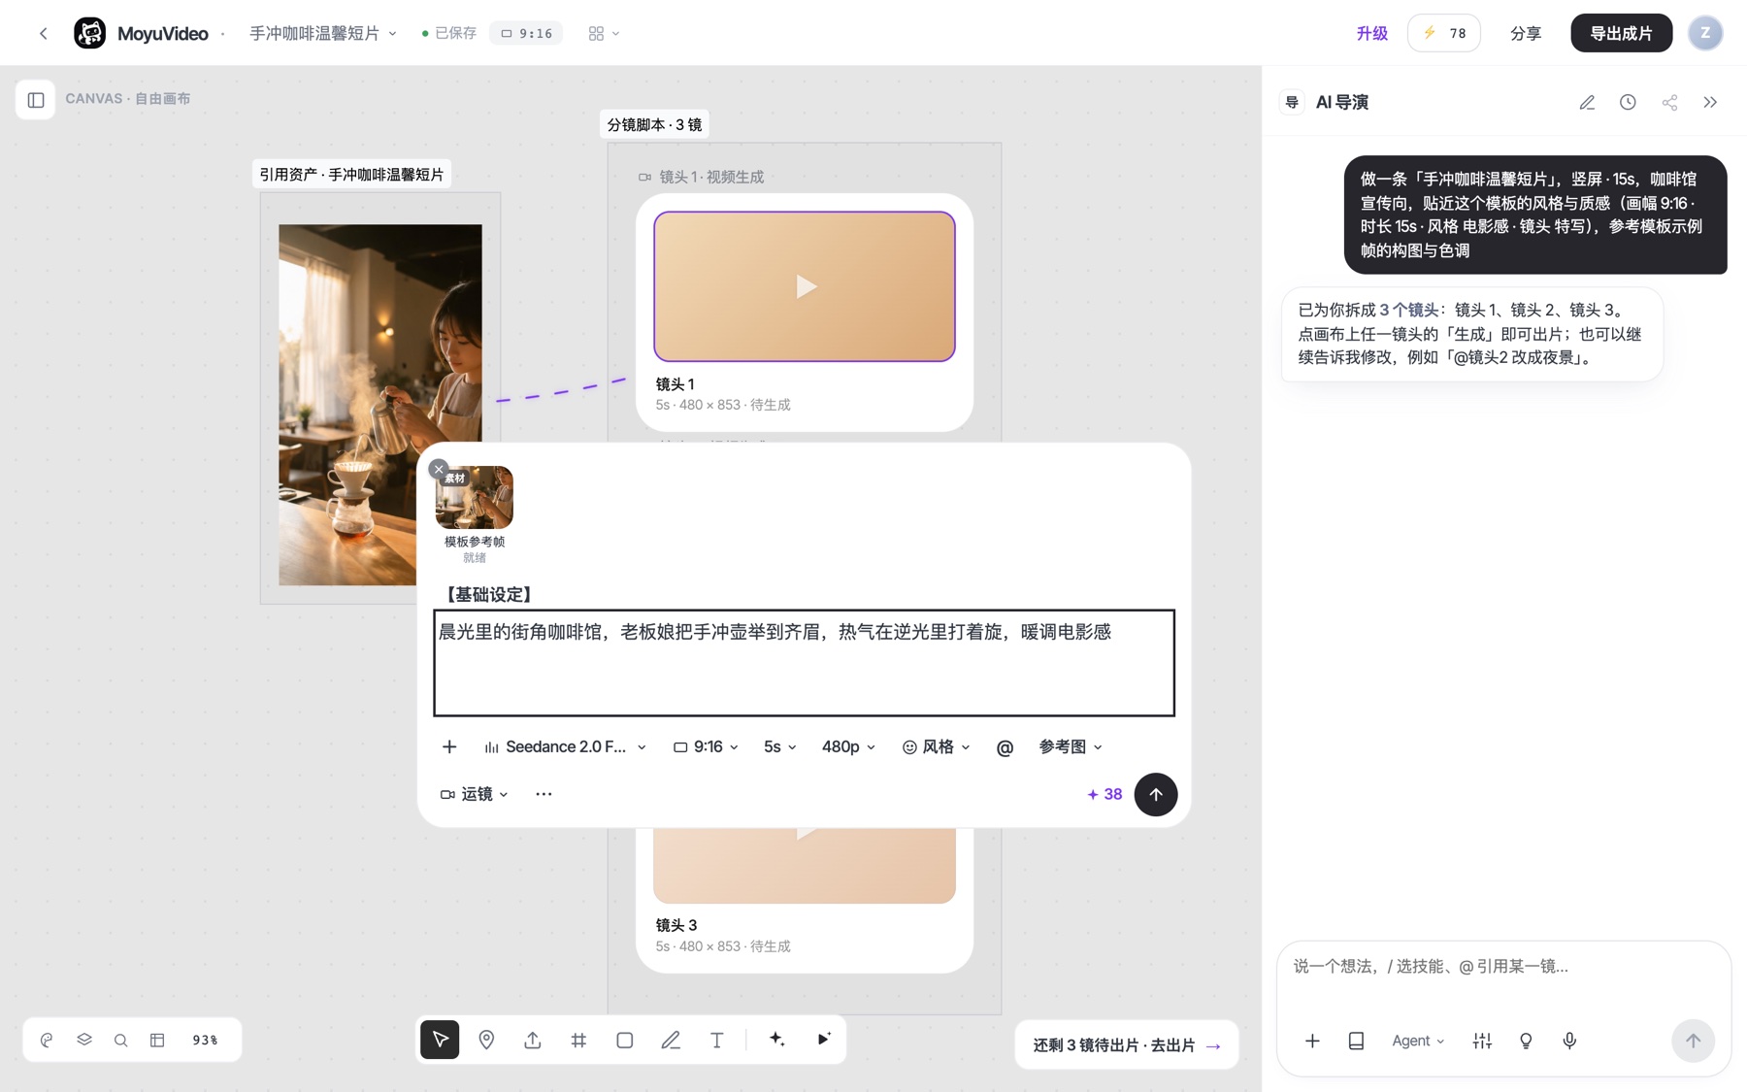Viewport: 1747px width, 1092px height.
Task: Click the 升级 upgrade link
Action: tap(1371, 33)
